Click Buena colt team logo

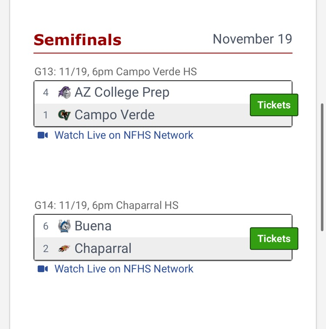tap(64, 226)
